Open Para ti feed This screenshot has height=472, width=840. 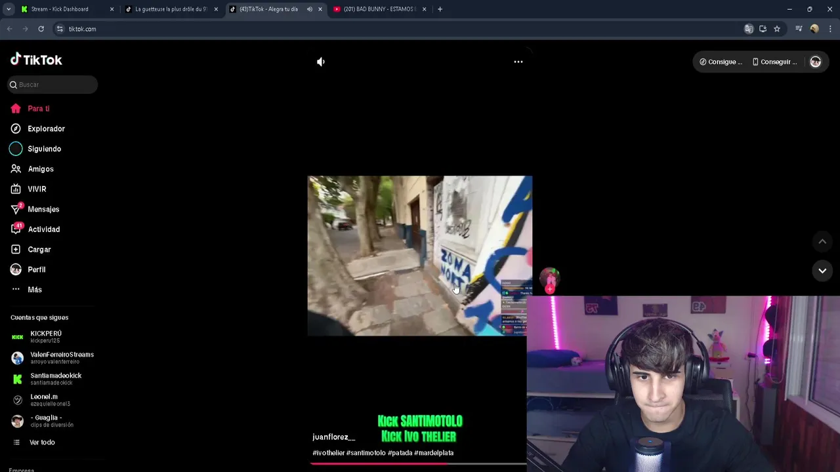[30, 109]
